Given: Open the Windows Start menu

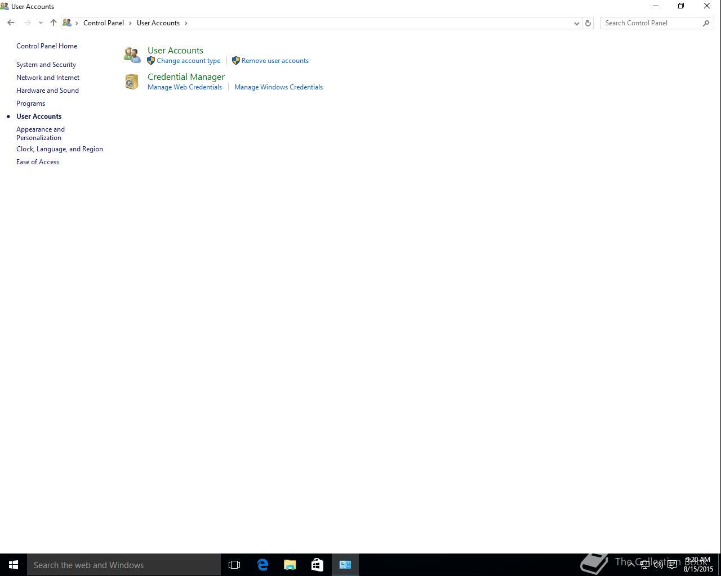Looking at the screenshot, I should (14, 565).
